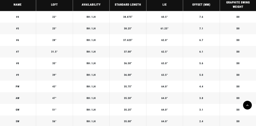Click the 7.6 offset value
256x126 pixels.
click(201, 17)
